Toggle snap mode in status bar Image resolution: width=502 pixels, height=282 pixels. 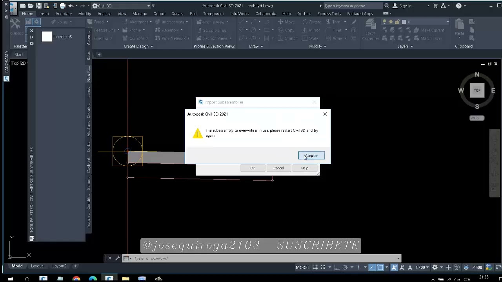tap(323, 268)
